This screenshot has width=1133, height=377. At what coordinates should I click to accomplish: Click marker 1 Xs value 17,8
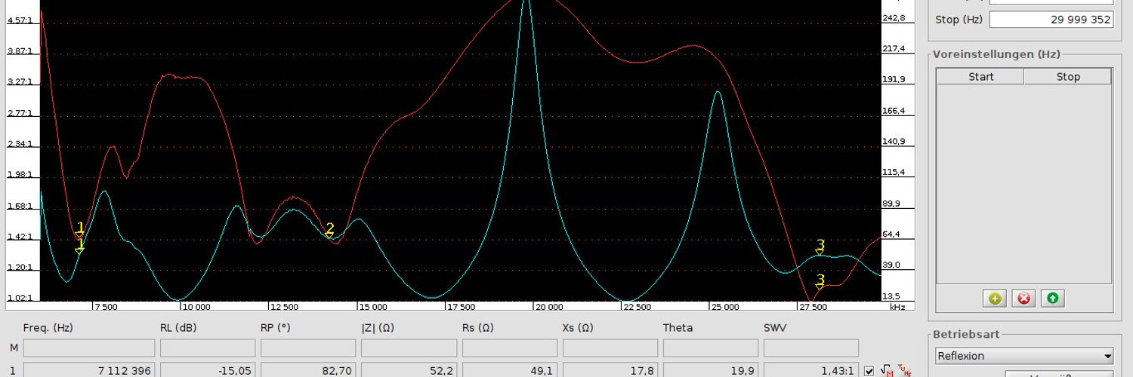[610, 370]
